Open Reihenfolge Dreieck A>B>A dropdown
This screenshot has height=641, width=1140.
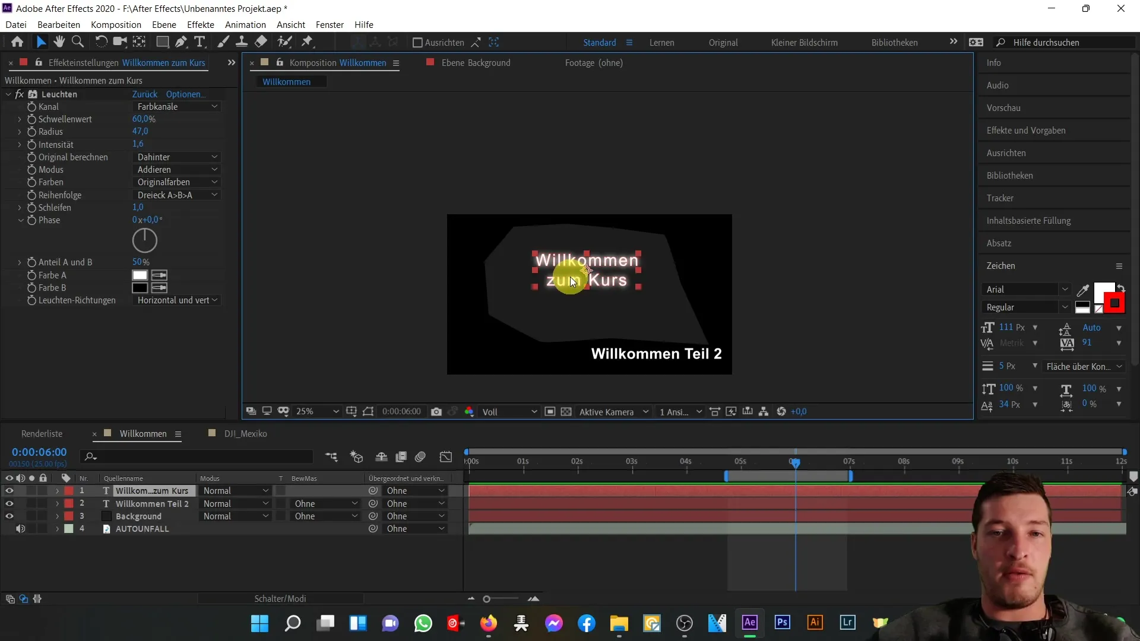(x=176, y=195)
